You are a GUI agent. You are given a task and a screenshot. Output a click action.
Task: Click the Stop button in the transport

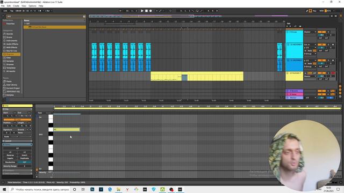coord(146,11)
